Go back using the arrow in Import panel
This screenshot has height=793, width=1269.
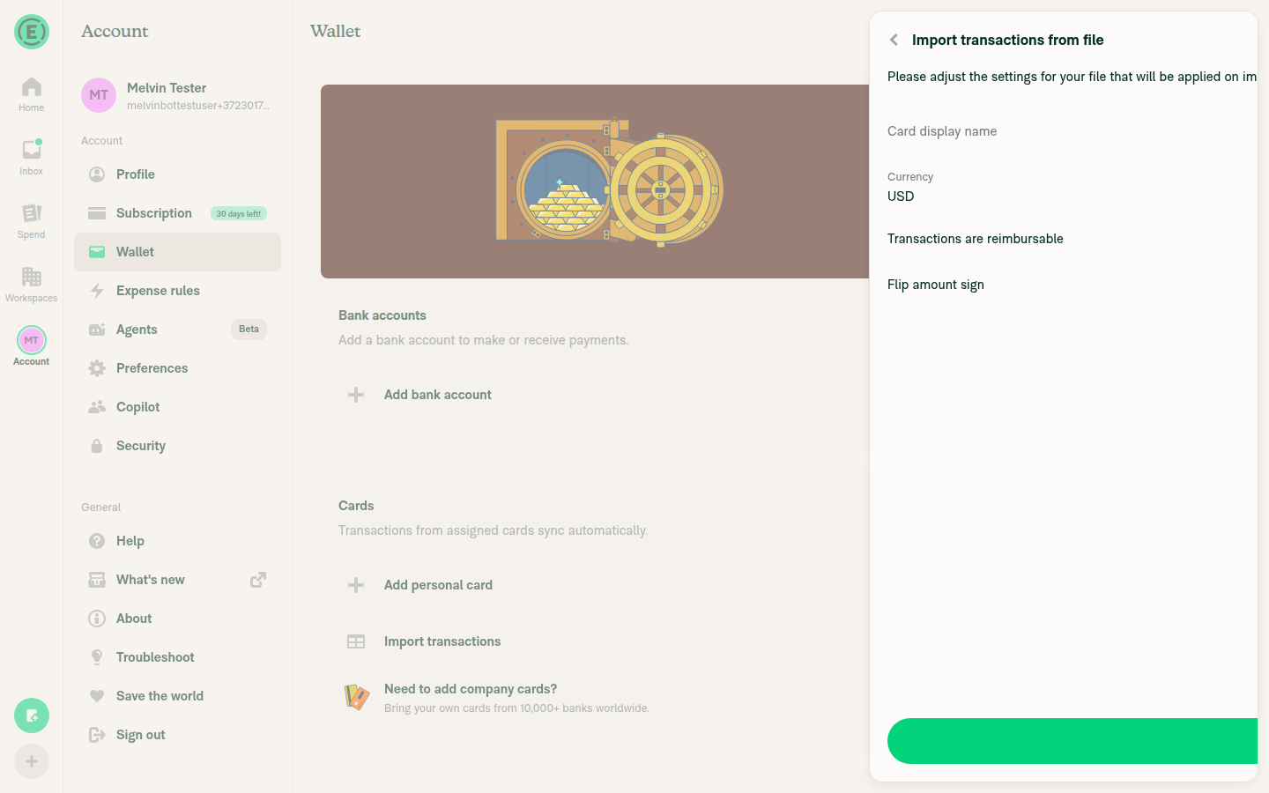tap(894, 40)
